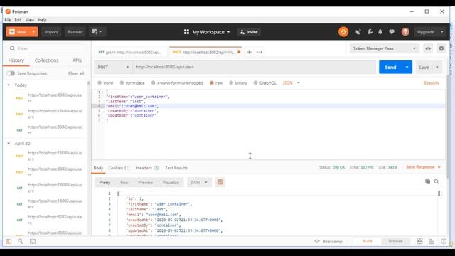Click the Runner button
The image size is (455, 256).
pyautogui.click(x=75, y=32)
